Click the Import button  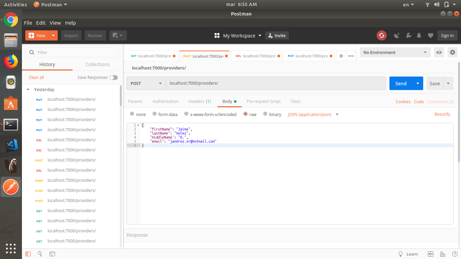point(71,35)
